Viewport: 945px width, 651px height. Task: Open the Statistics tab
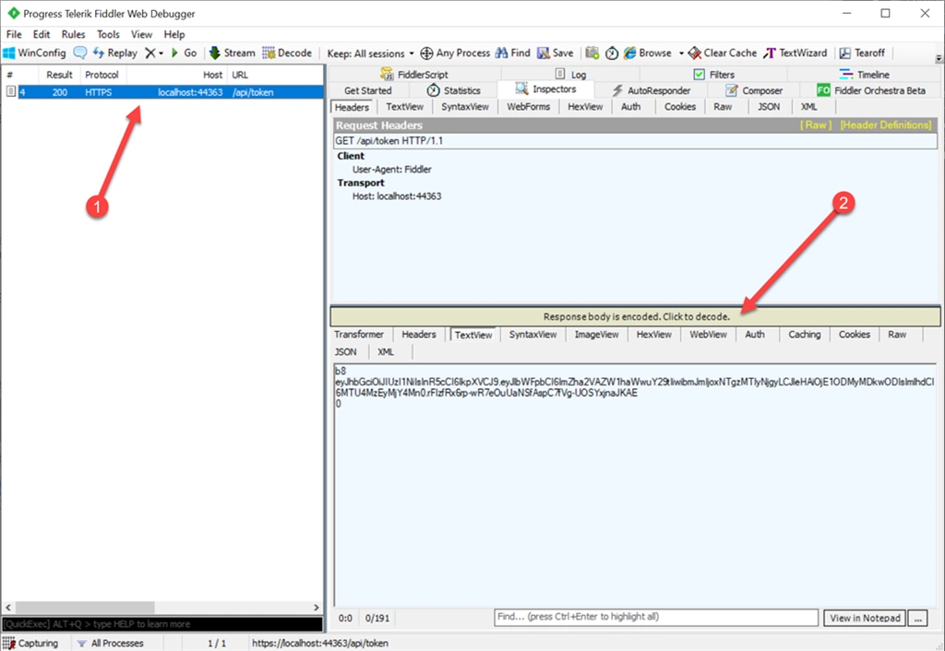pyautogui.click(x=453, y=90)
